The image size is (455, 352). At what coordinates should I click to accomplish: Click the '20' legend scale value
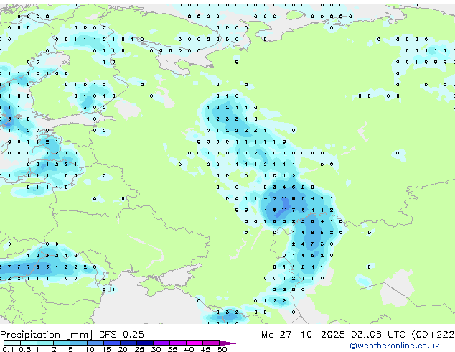123,349
